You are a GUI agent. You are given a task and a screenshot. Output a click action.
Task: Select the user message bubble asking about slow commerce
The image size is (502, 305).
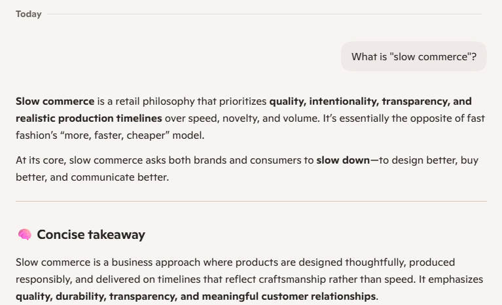414,57
